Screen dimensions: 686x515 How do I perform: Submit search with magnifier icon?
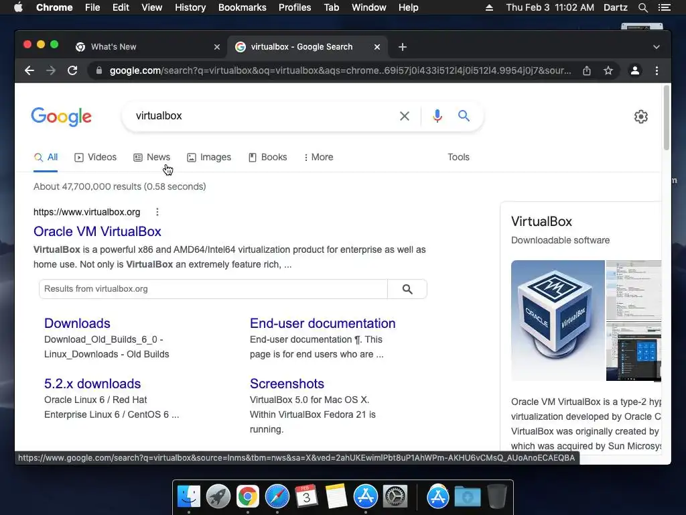click(464, 115)
